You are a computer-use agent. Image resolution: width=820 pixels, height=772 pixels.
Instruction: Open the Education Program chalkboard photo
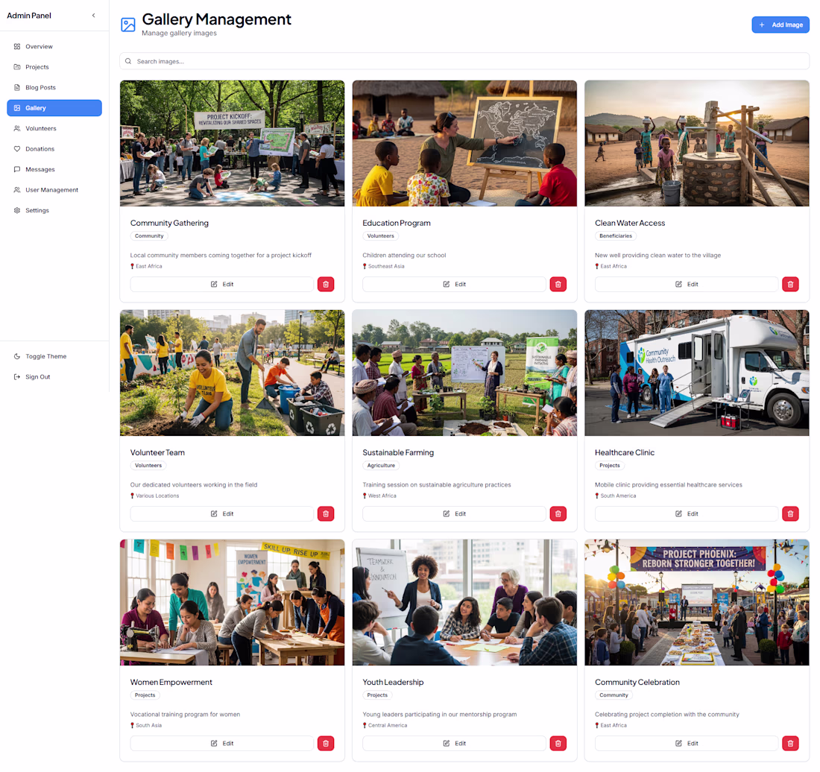[464, 143]
